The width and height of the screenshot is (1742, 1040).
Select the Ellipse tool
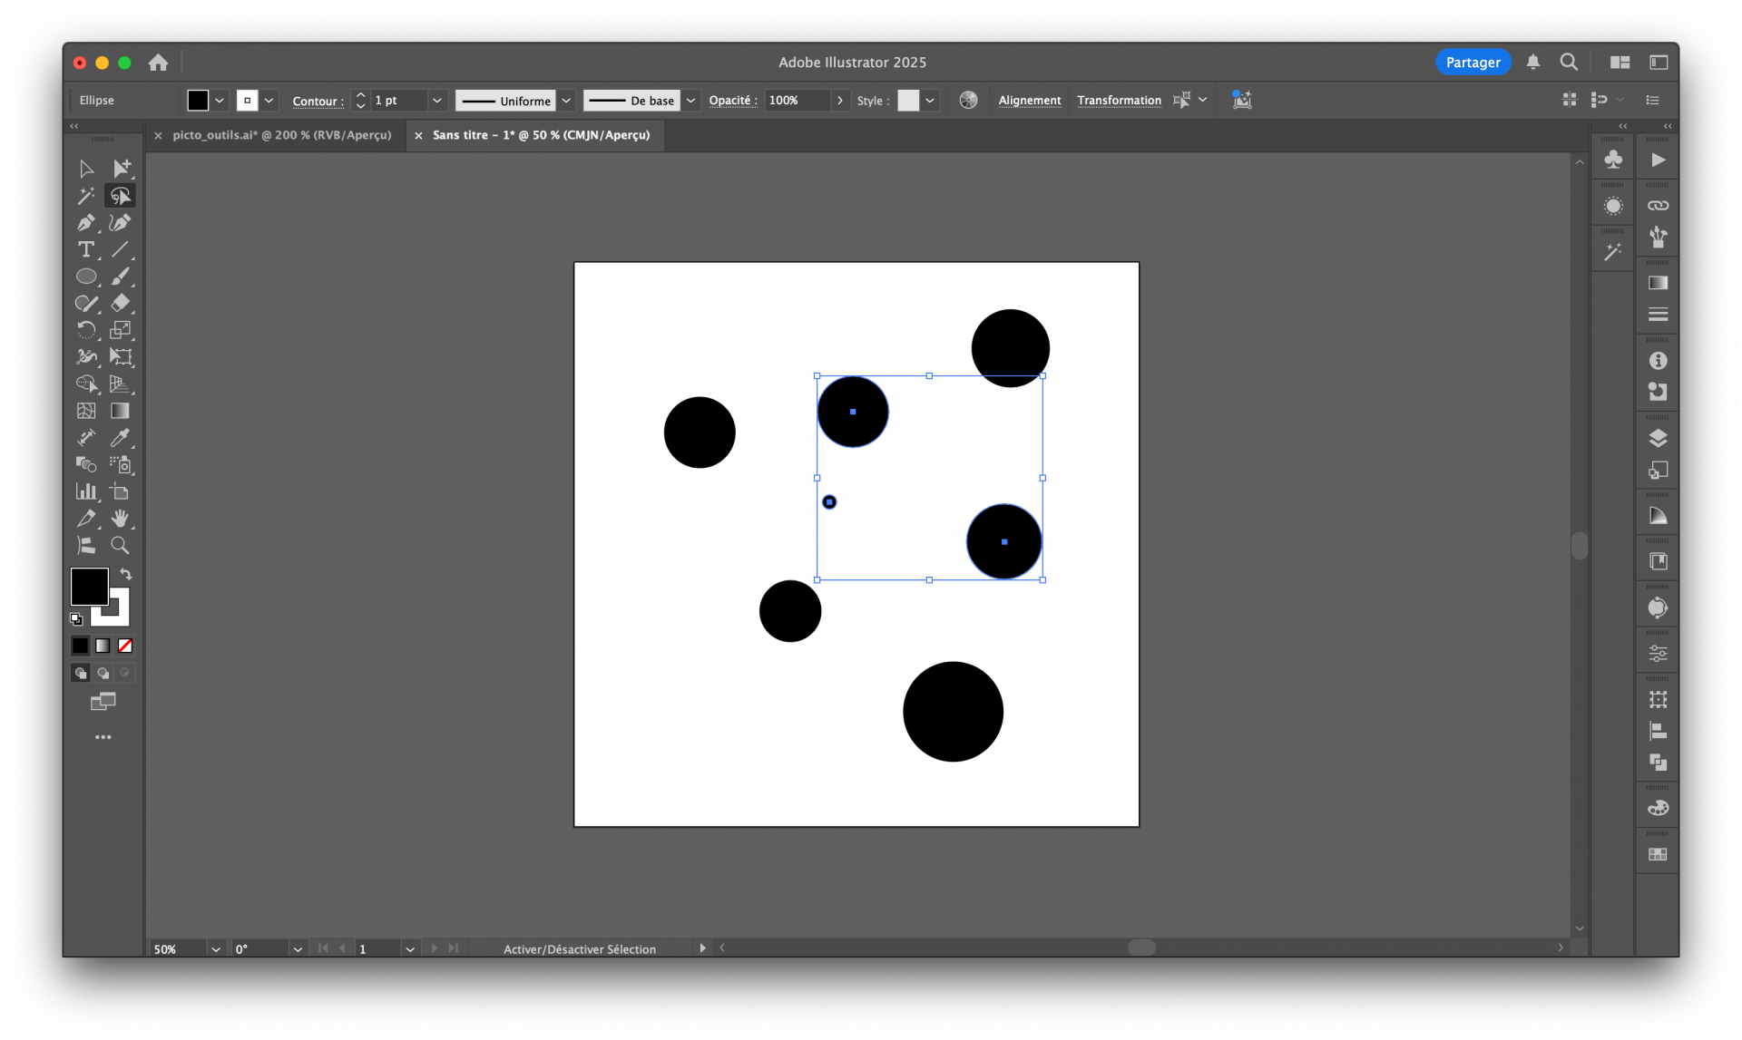[x=86, y=277]
